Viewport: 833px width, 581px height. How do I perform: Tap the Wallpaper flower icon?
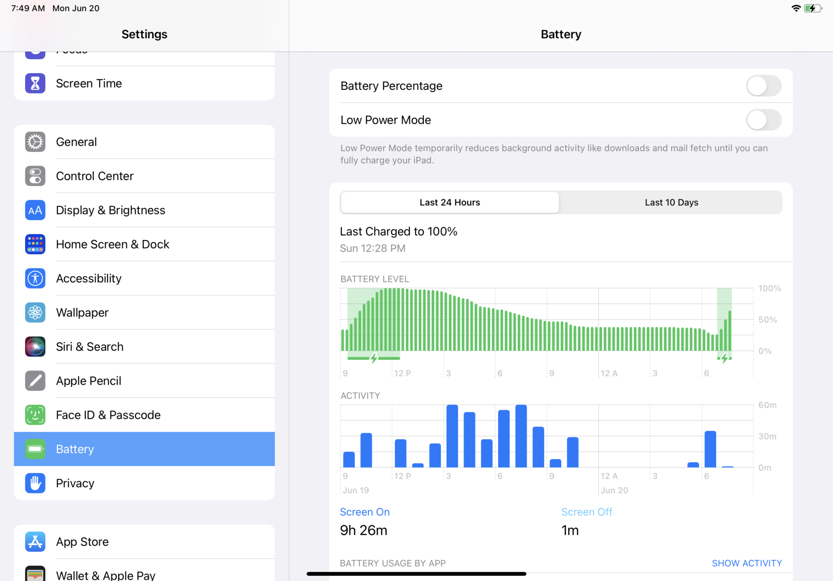point(35,313)
